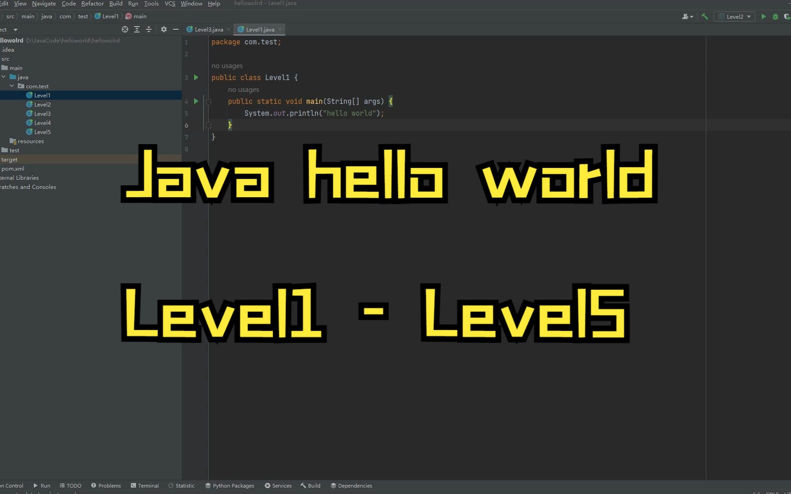The image size is (791, 494).
Task: Collapse the main method fold marker on line 4
Action: coord(208,102)
